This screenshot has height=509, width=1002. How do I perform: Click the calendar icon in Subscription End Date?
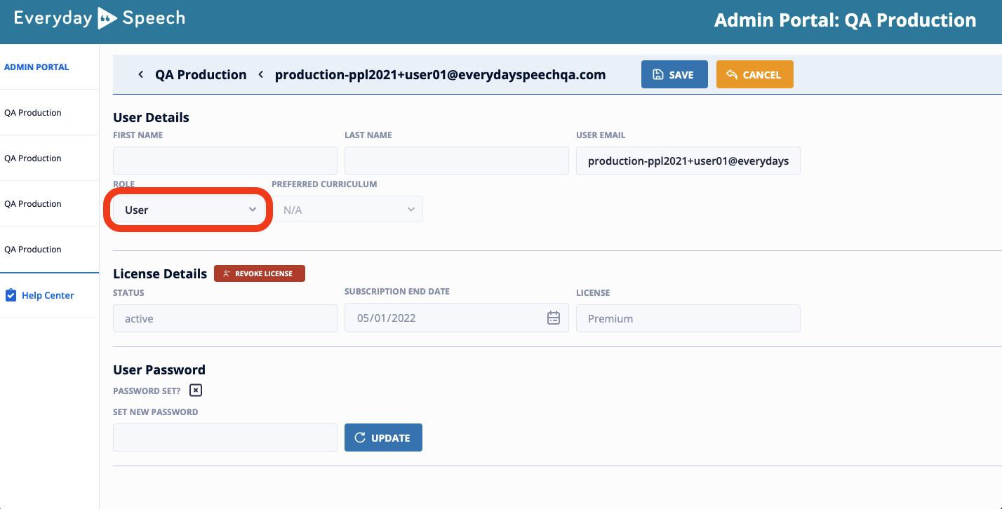tap(554, 318)
